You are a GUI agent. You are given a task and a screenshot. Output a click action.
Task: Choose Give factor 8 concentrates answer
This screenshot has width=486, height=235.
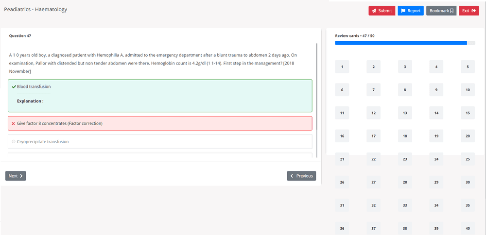[60, 124]
